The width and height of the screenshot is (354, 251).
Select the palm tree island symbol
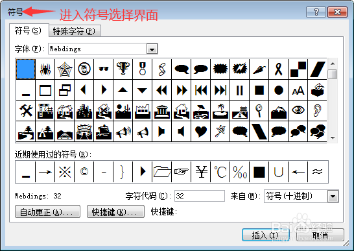pyautogui.click(x=220, y=111)
